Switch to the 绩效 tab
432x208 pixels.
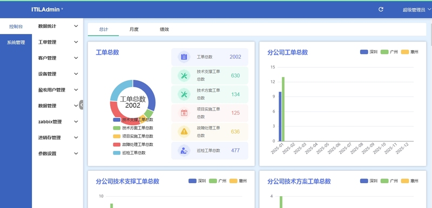point(164,30)
